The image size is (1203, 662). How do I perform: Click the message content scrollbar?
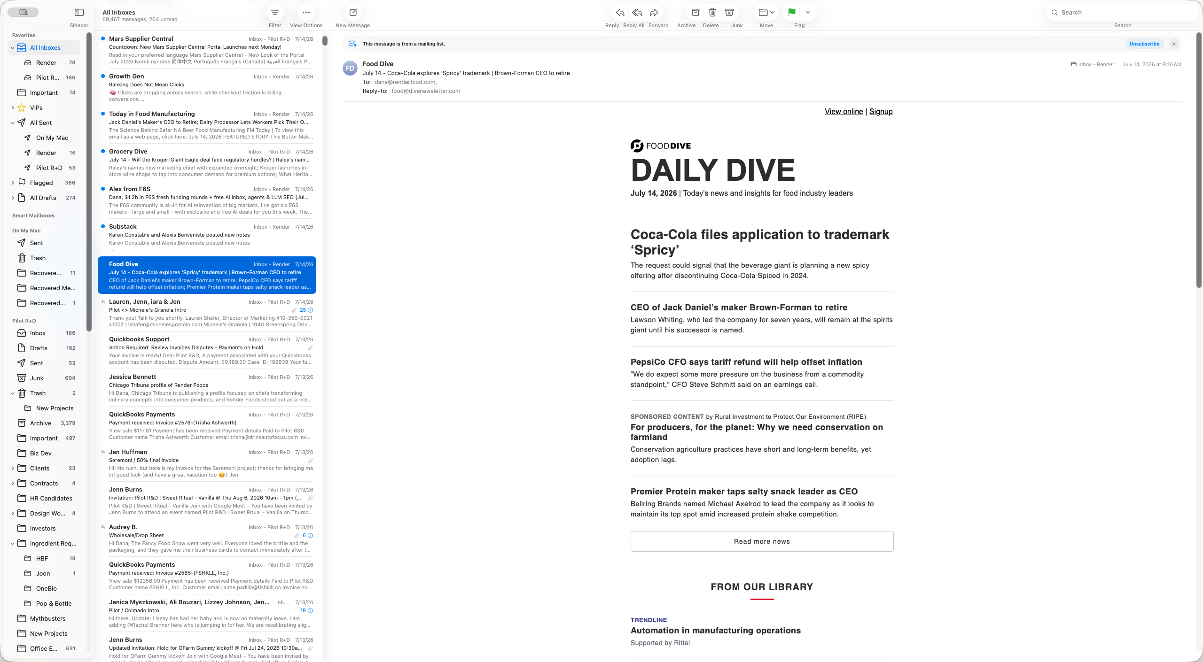point(1199,160)
